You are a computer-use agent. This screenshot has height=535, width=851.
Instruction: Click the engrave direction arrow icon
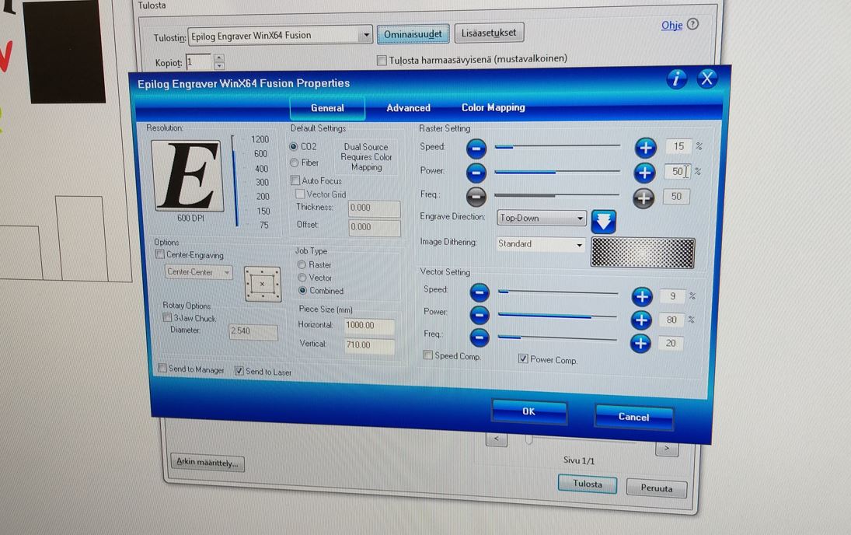coord(604,222)
